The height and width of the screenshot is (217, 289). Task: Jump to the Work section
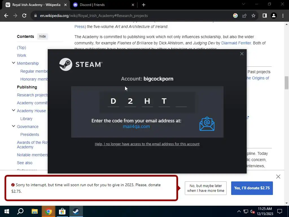pyautogui.click(x=21, y=55)
